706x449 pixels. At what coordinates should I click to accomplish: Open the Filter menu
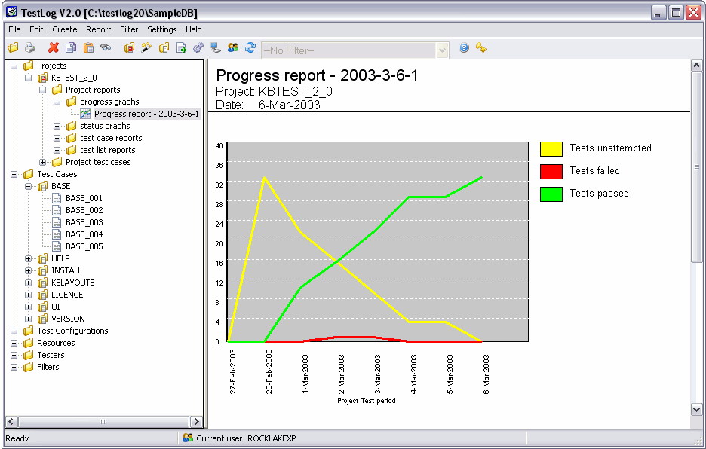(129, 29)
